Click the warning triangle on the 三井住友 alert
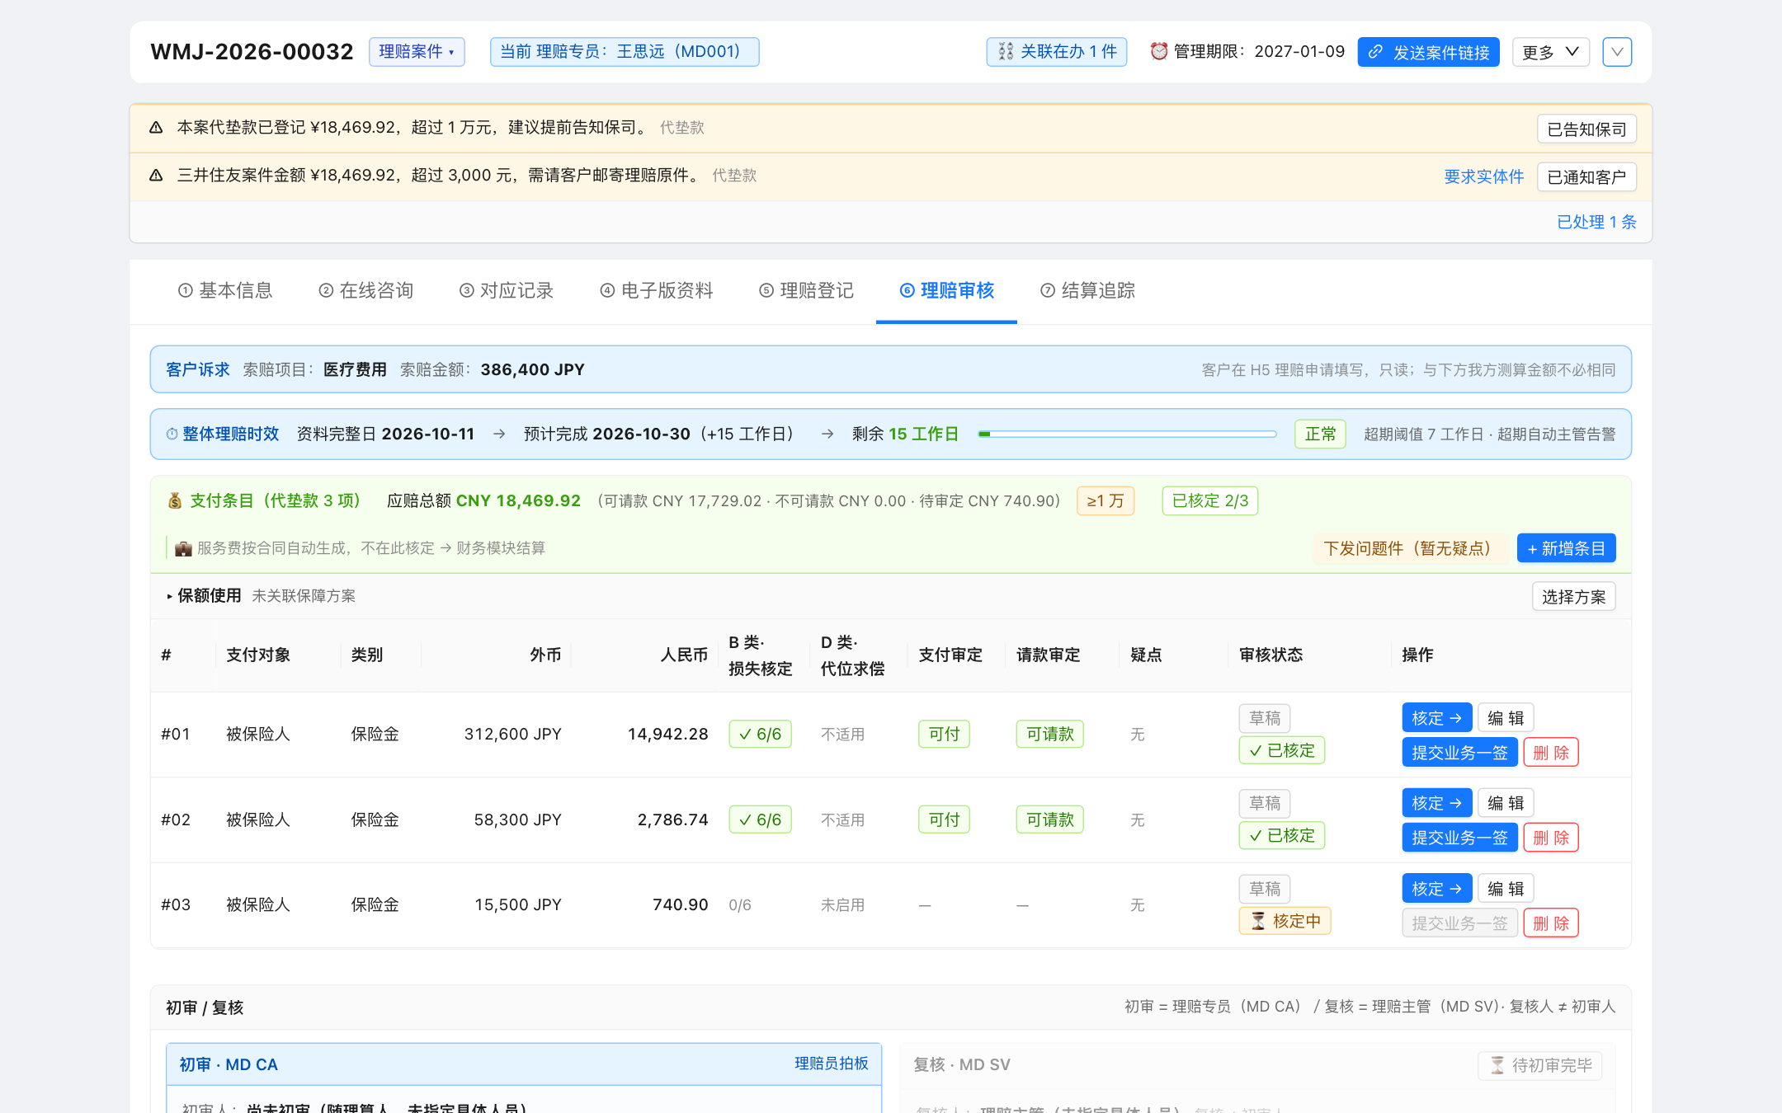This screenshot has height=1113, width=1782. click(156, 176)
